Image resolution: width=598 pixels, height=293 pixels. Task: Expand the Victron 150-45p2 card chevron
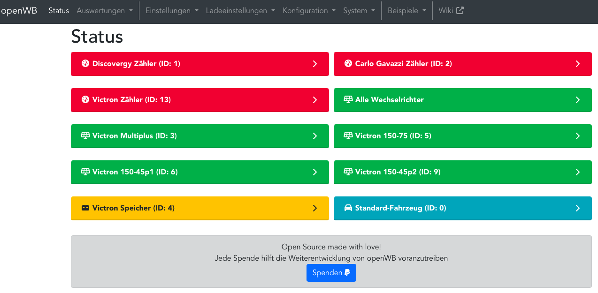tap(578, 172)
